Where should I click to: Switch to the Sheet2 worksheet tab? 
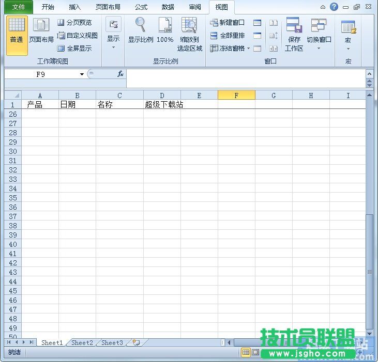pos(82,342)
